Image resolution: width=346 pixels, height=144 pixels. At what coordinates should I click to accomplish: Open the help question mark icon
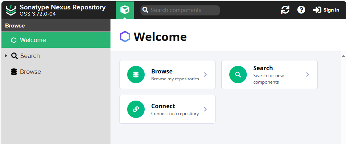[x=301, y=10]
